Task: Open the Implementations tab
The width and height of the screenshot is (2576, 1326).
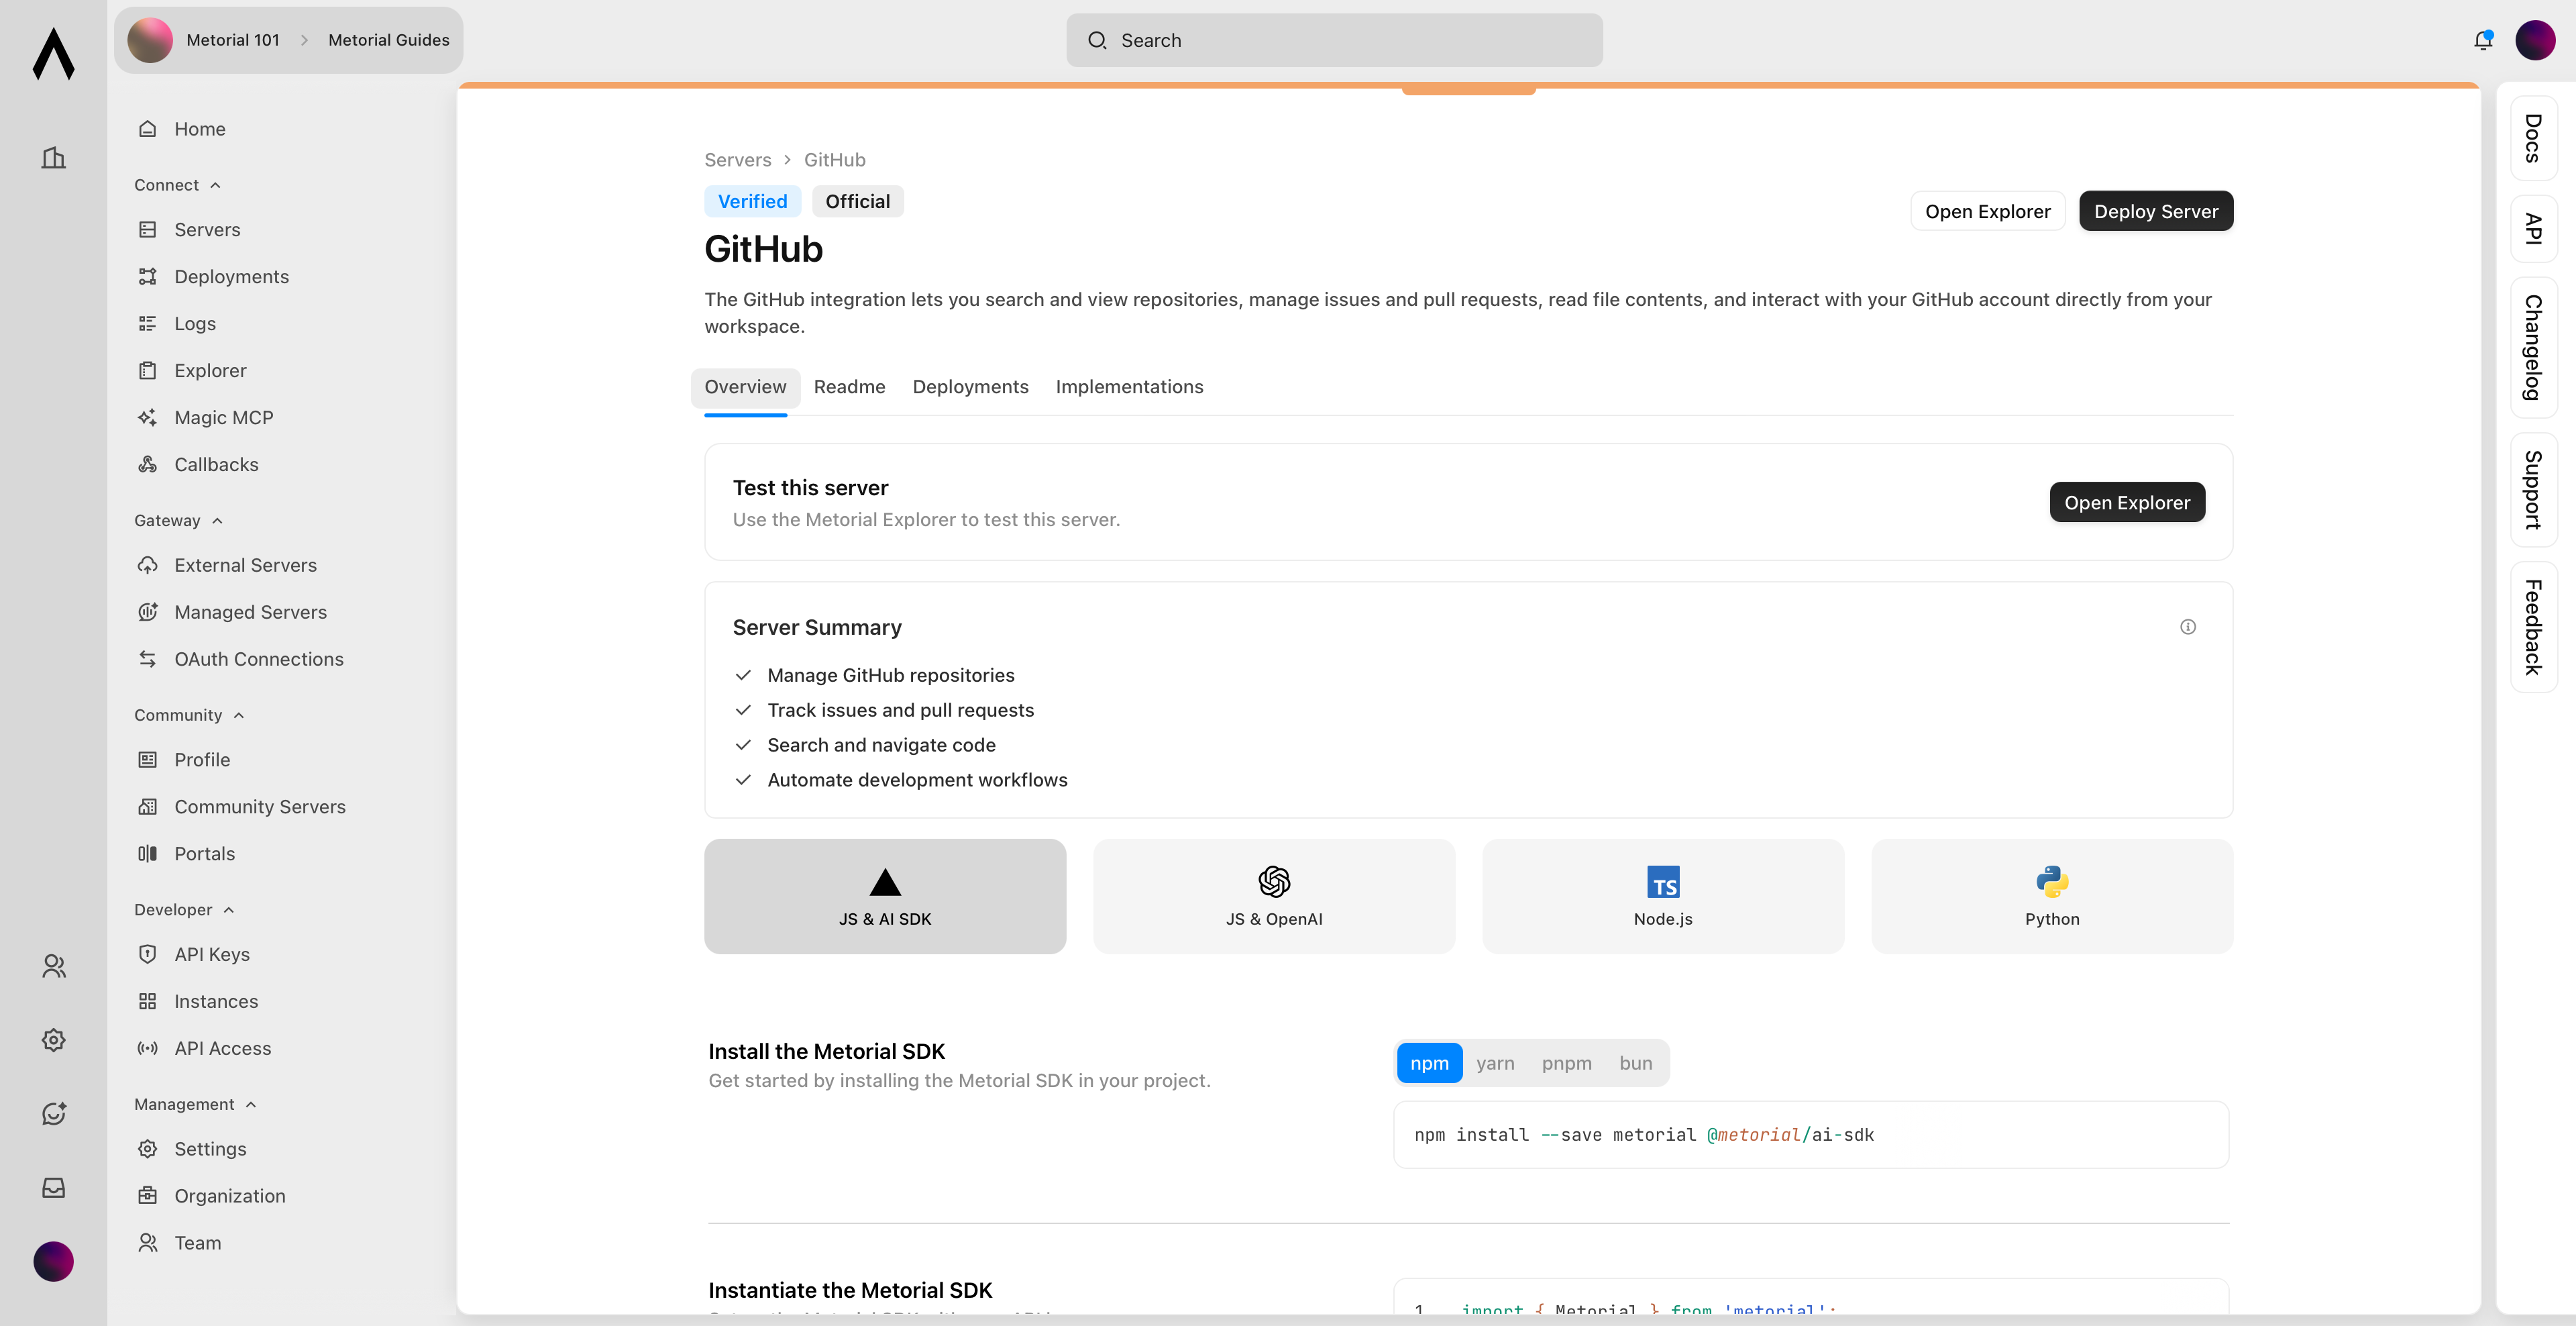Action: tap(1129, 387)
